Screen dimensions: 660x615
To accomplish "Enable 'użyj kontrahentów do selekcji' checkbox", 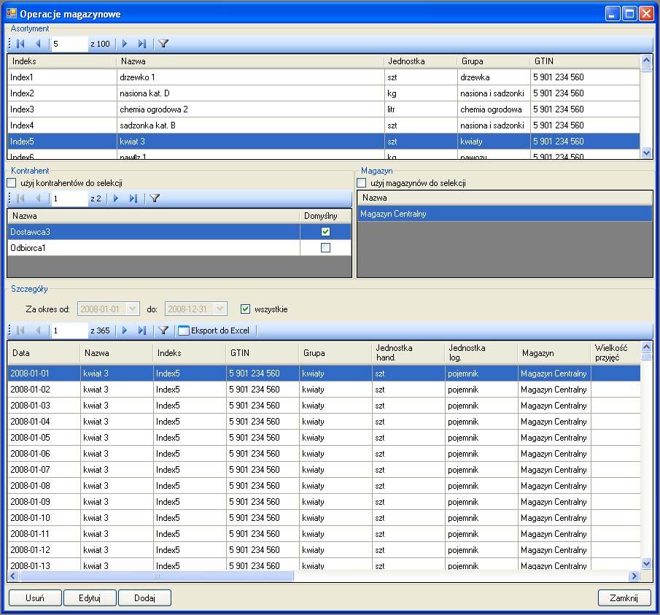I will click(12, 182).
